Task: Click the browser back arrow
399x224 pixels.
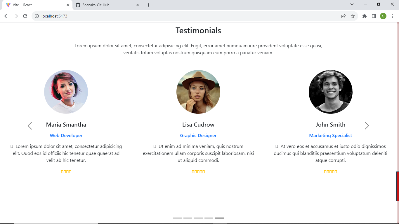Action: (x=6, y=16)
